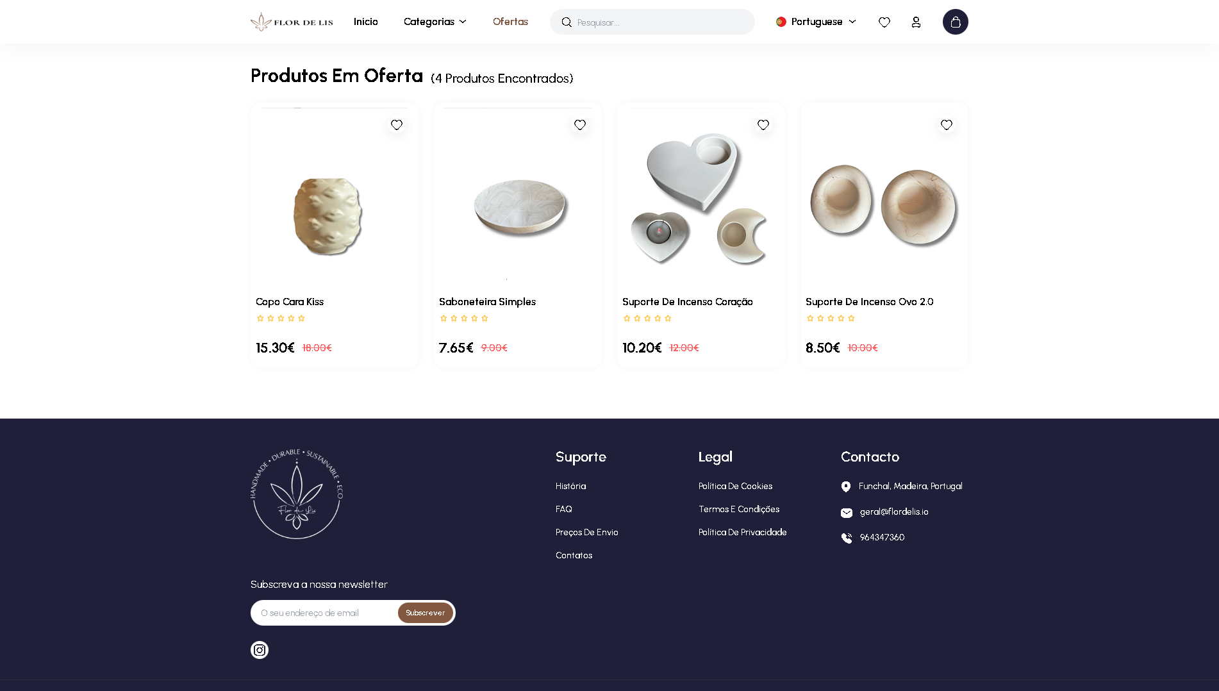
Task: Click the five-star rating under Copo Cara Kiss
Action: pos(280,318)
